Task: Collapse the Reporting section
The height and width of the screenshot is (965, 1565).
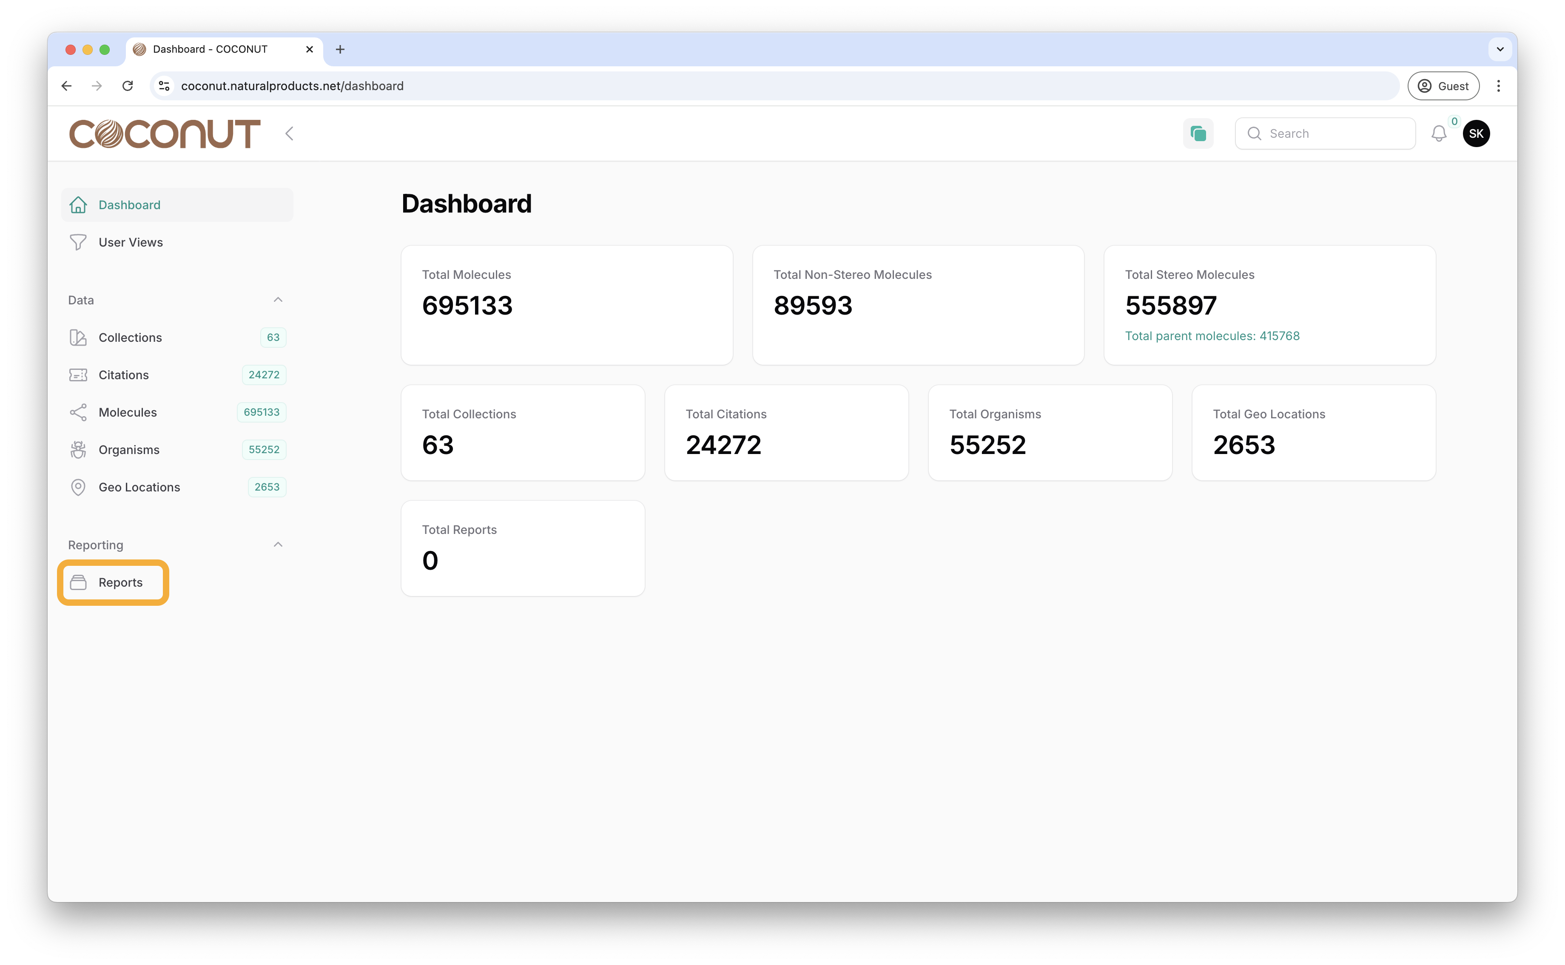Action: click(x=278, y=545)
